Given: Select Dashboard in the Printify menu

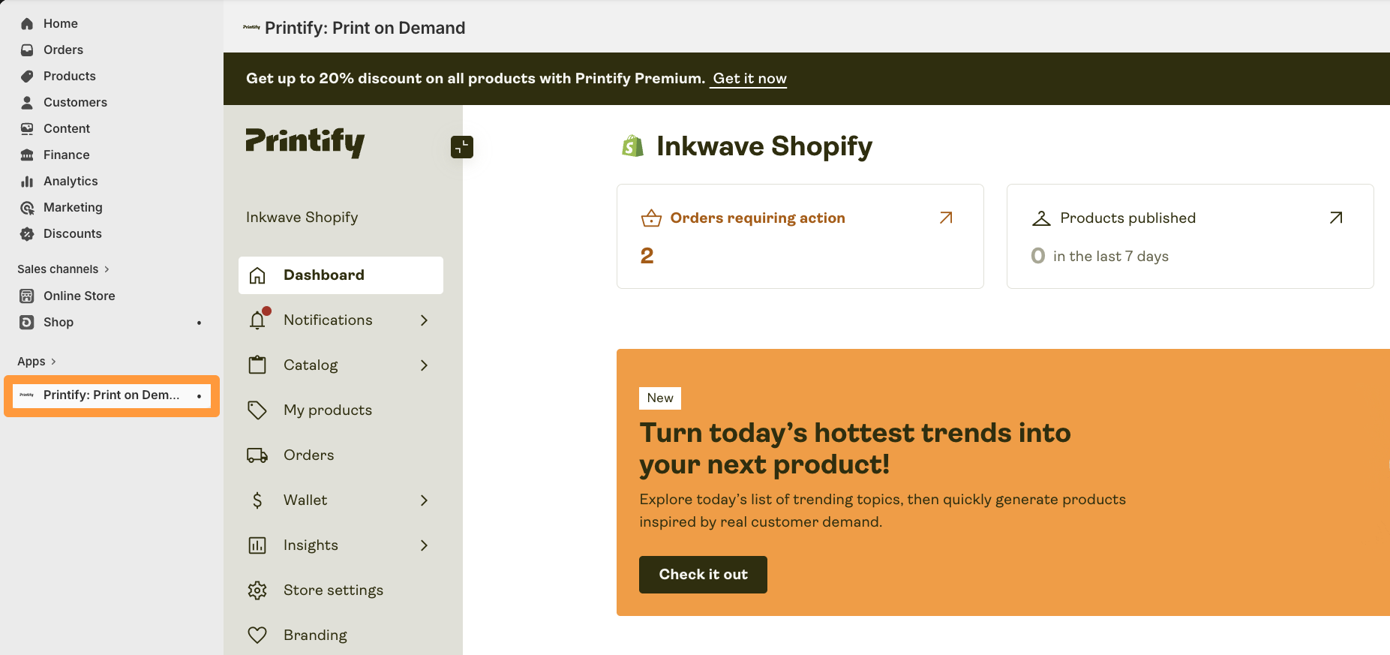Looking at the screenshot, I should (x=341, y=275).
